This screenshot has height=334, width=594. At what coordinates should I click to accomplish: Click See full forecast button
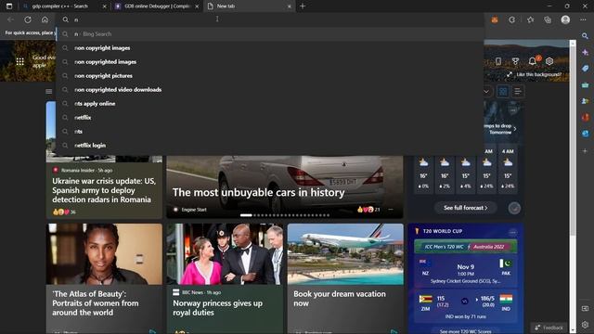pyautogui.click(x=465, y=208)
